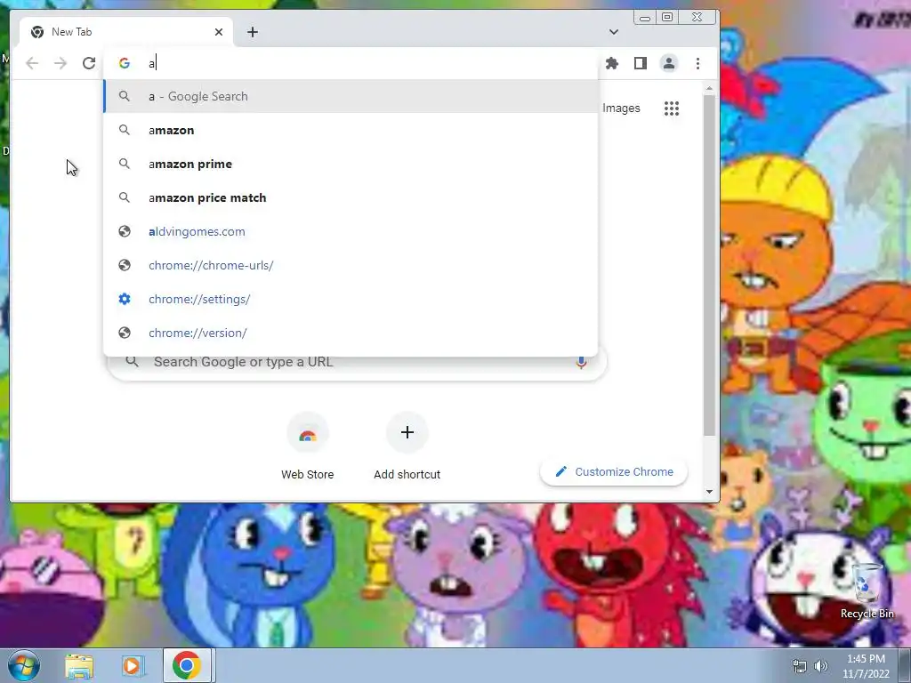Restore down the Chrome window
Viewport: 911px width, 683px height.
pos(667,18)
